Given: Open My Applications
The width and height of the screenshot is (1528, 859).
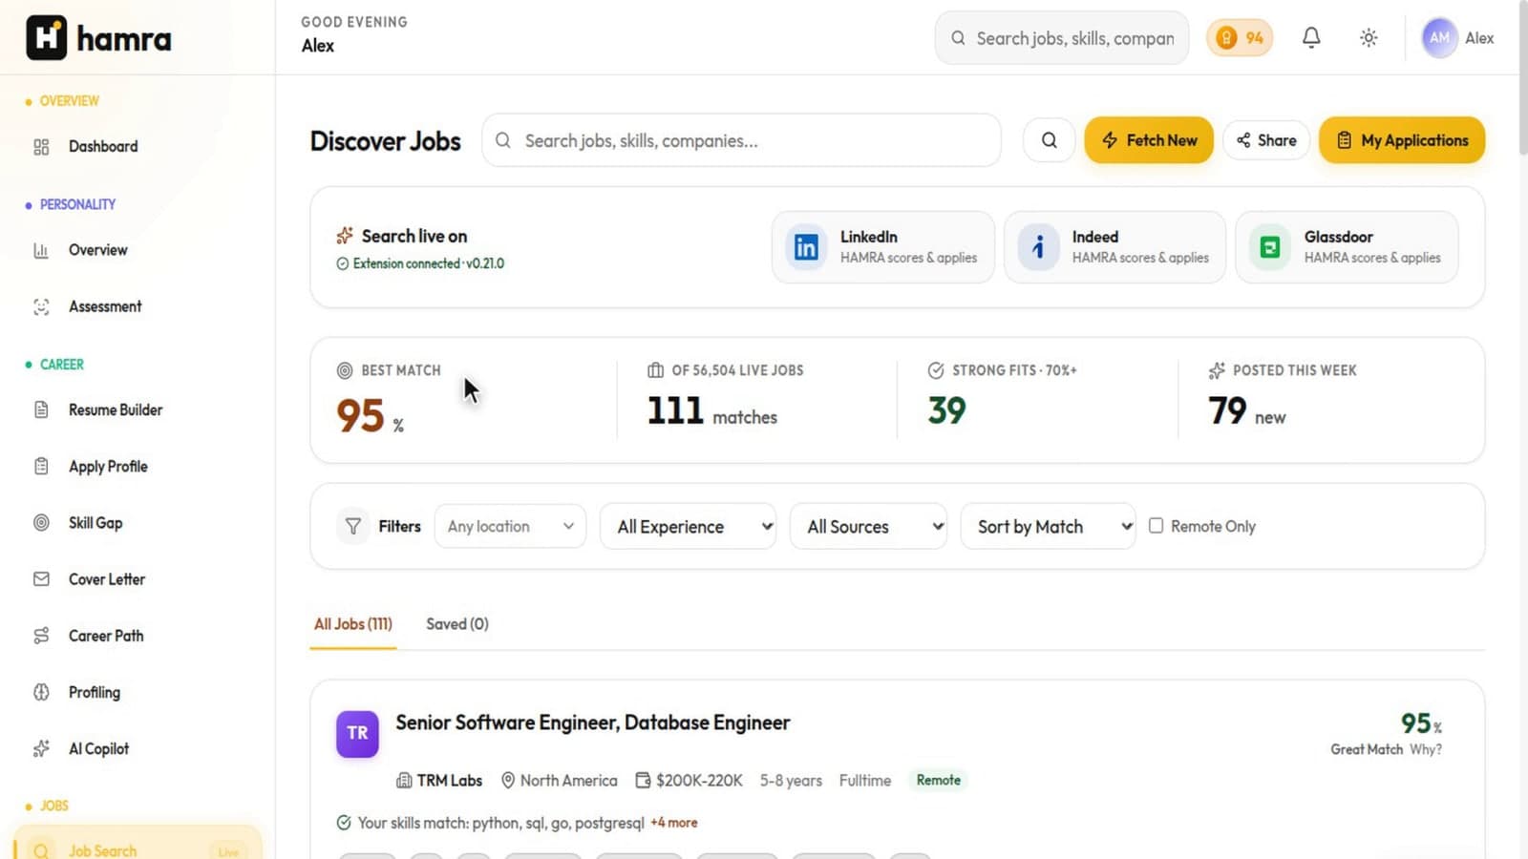Looking at the screenshot, I should pyautogui.click(x=1402, y=140).
